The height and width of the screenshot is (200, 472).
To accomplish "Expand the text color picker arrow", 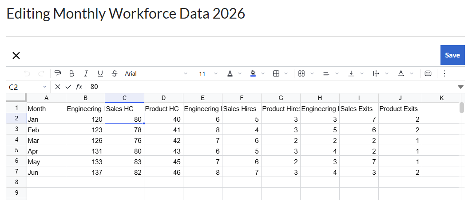I will 240,73.
